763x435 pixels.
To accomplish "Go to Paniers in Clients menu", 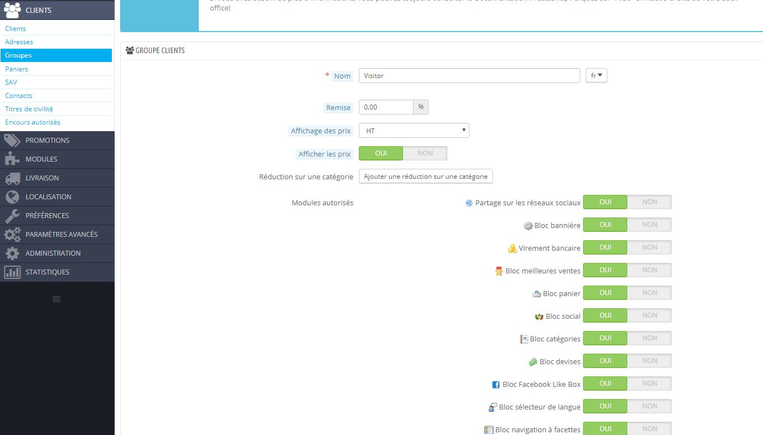I will pos(17,69).
